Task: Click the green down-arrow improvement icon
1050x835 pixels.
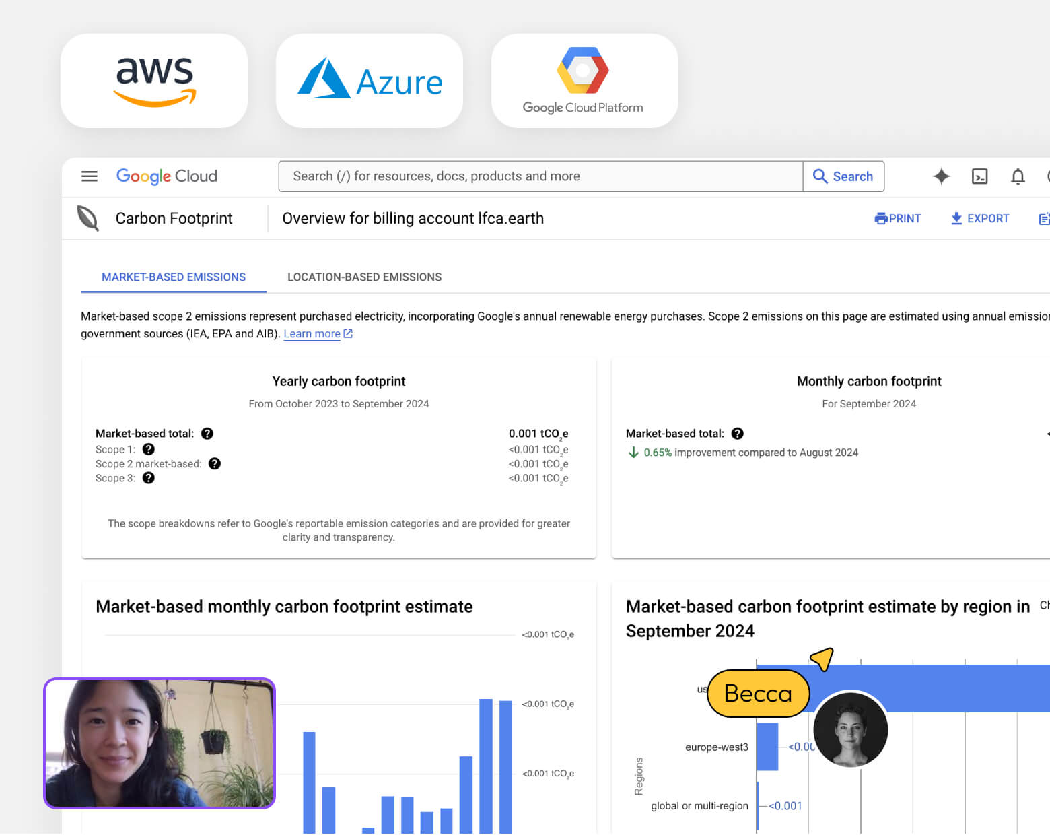Action: tap(633, 453)
